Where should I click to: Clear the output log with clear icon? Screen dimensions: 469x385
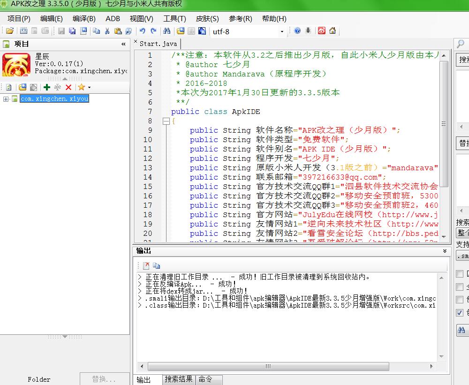click(146, 265)
